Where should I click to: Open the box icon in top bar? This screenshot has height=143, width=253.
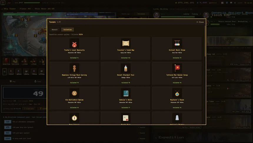pyautogui.click(x=222, y=3)
